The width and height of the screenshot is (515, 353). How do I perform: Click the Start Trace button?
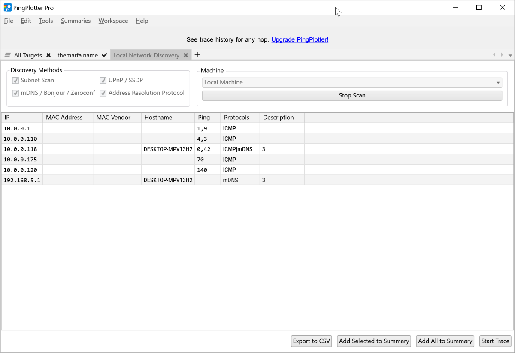point(495,341)
